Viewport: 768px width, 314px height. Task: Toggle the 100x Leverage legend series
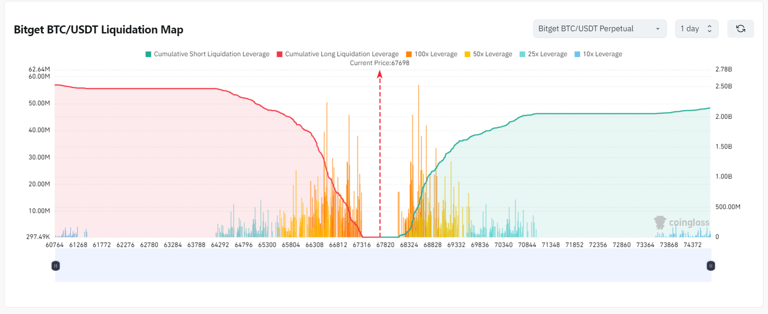432,54
